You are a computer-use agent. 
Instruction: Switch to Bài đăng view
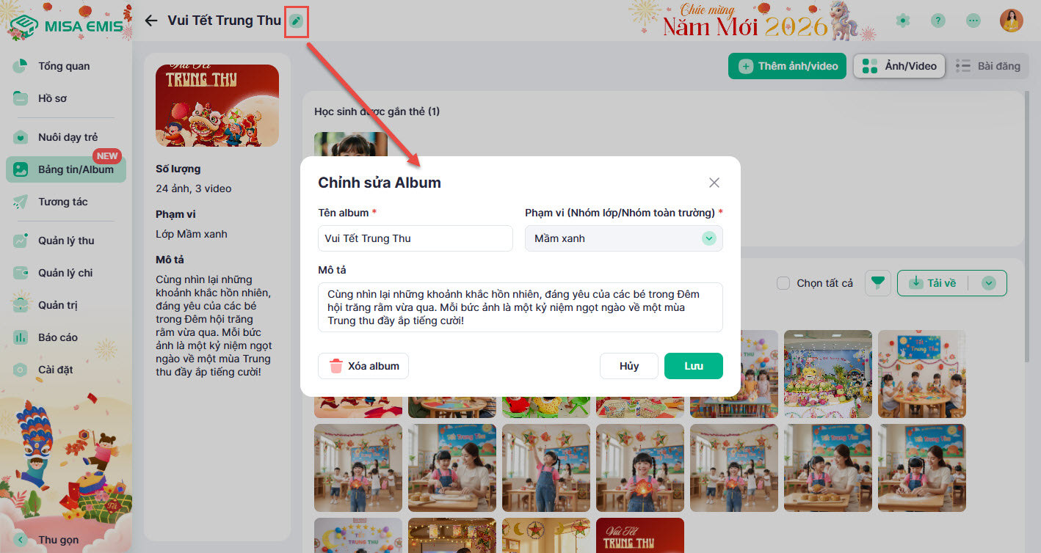pos(988,66)
